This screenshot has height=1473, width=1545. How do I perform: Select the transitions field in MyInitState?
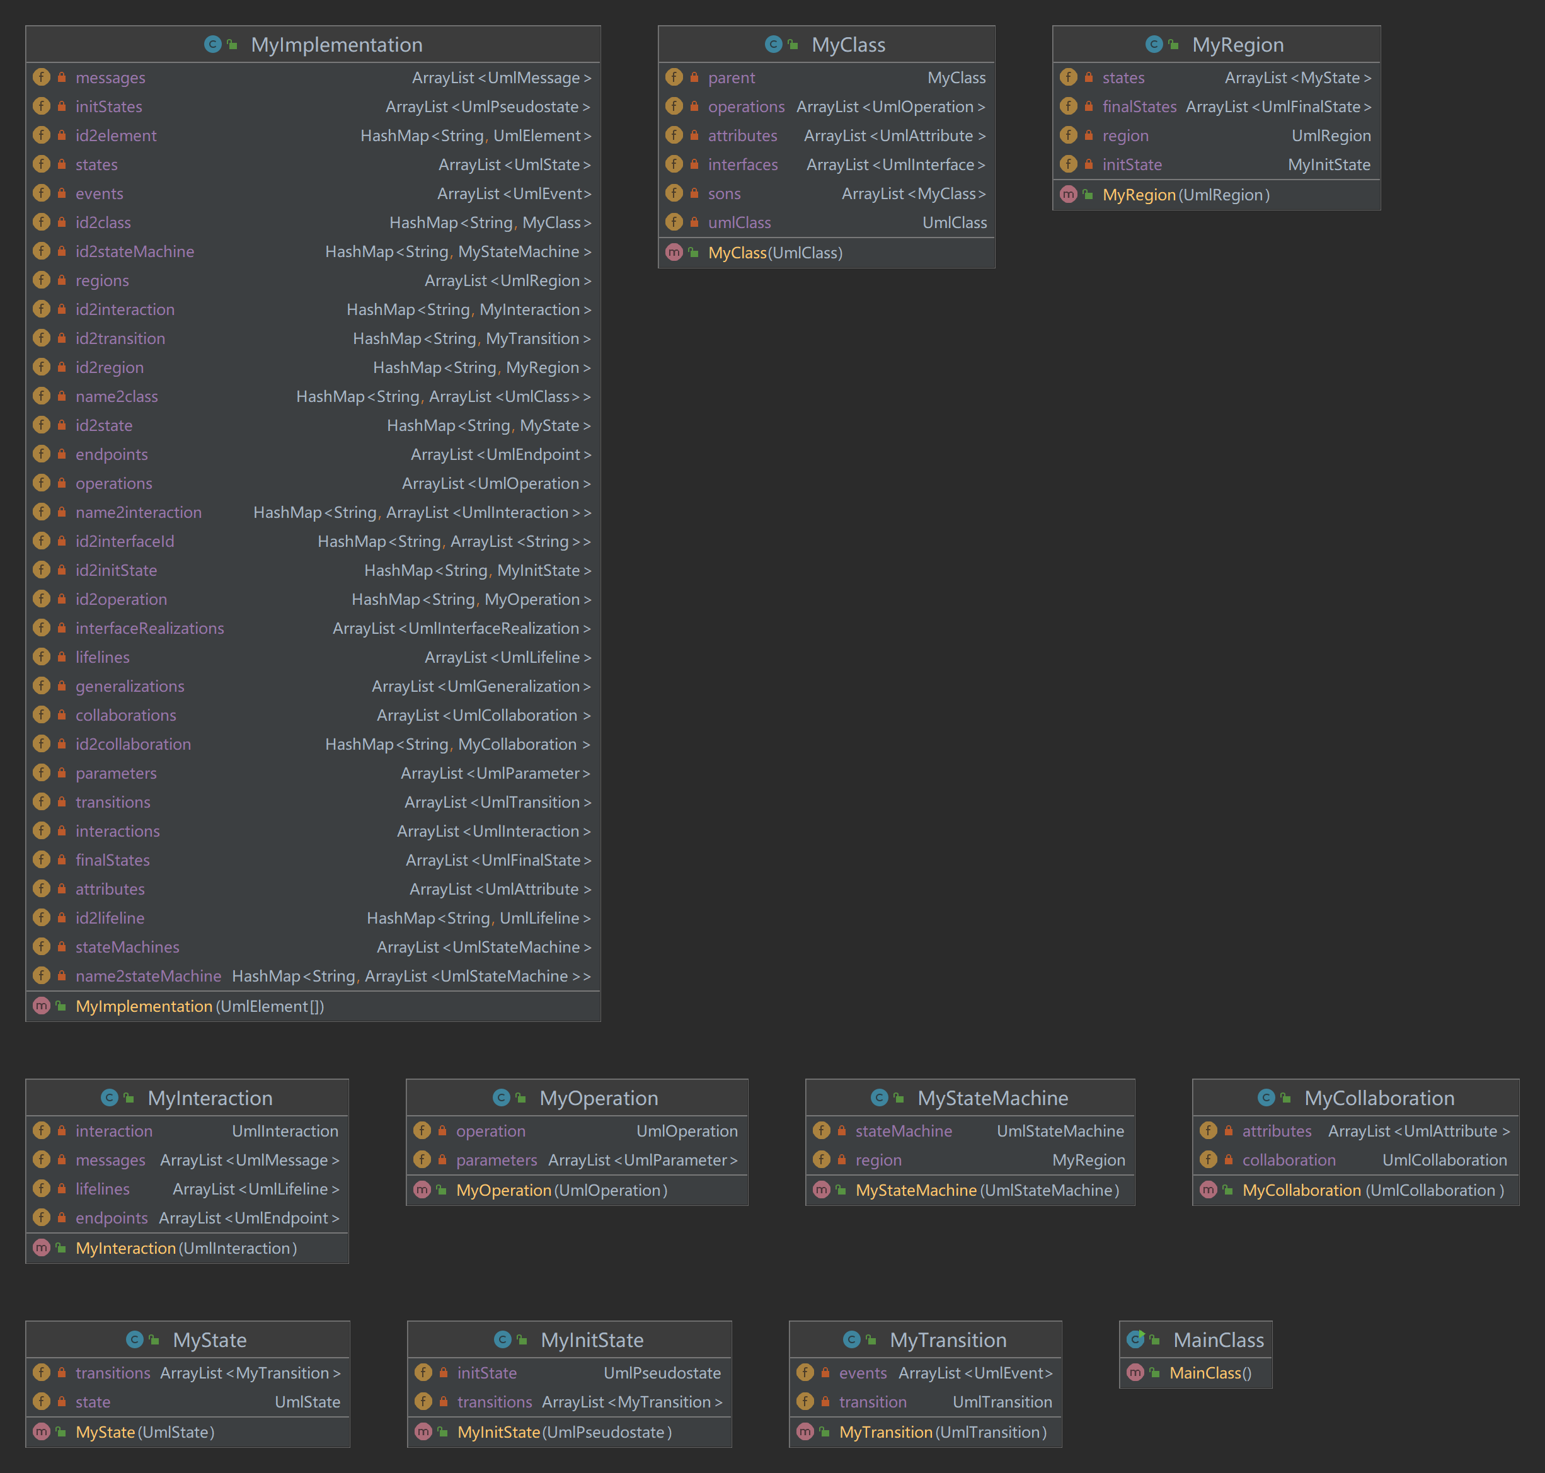[494, 1402]
